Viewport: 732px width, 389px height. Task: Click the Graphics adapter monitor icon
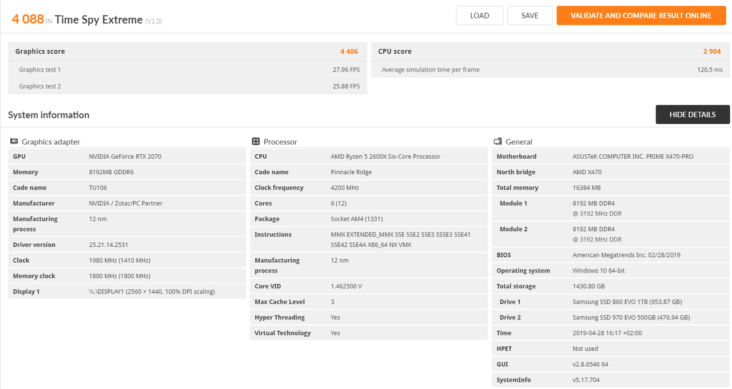tap(14, 142)
